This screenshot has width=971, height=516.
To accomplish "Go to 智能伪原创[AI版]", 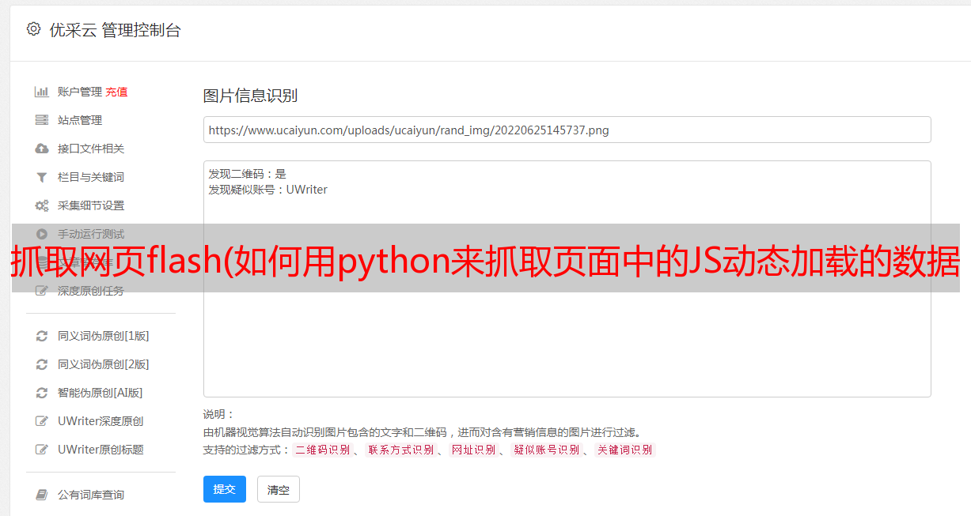I will (x=101, y=393).
